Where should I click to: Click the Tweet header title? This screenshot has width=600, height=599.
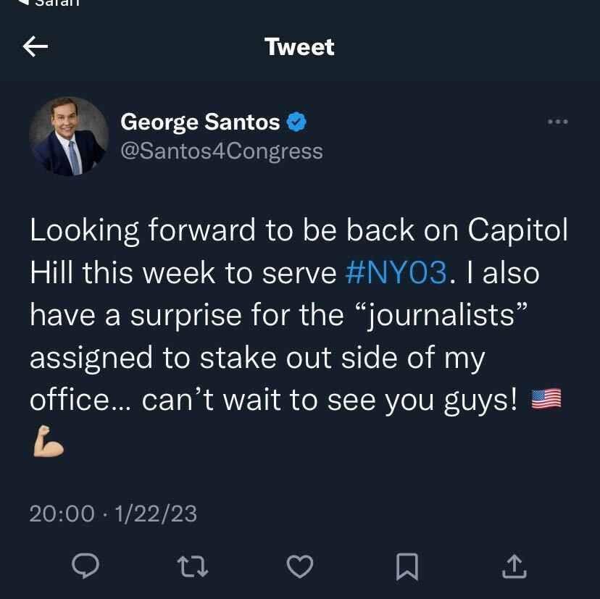click(299, 47)
